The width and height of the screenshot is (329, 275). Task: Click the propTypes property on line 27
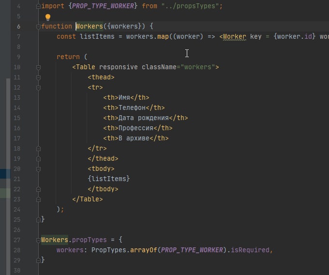click(x=90, y=240)
